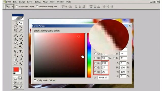Image resolution: width=162 pixels, height=91 pixels.
Task: Open the Filter menu
Action: click(45, 2)
